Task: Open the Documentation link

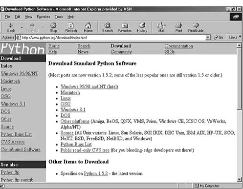Action: point(179,46)
